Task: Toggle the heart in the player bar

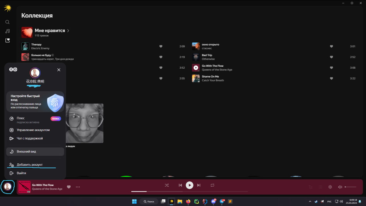Action: pyautogui.click(x=69, y=187)
